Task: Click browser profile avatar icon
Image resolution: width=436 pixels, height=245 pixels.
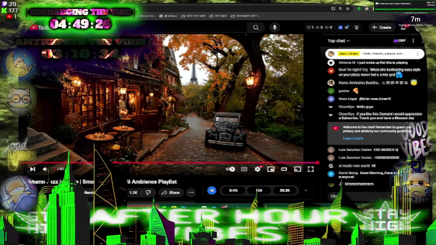Action: [367, 9]
